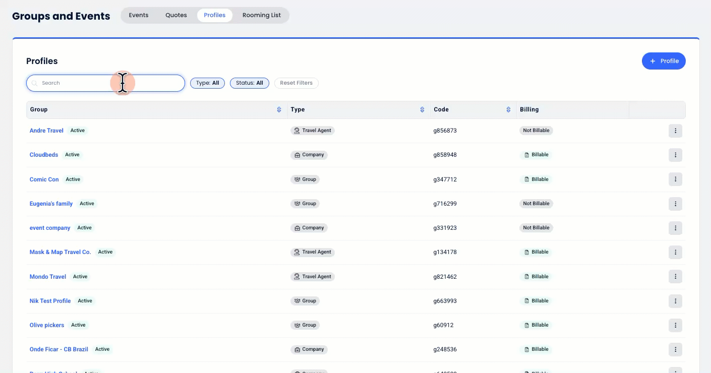Click the magnifier icon in search box
The image size is (711, 373).
pyautogui.click(x=35, y=83)
